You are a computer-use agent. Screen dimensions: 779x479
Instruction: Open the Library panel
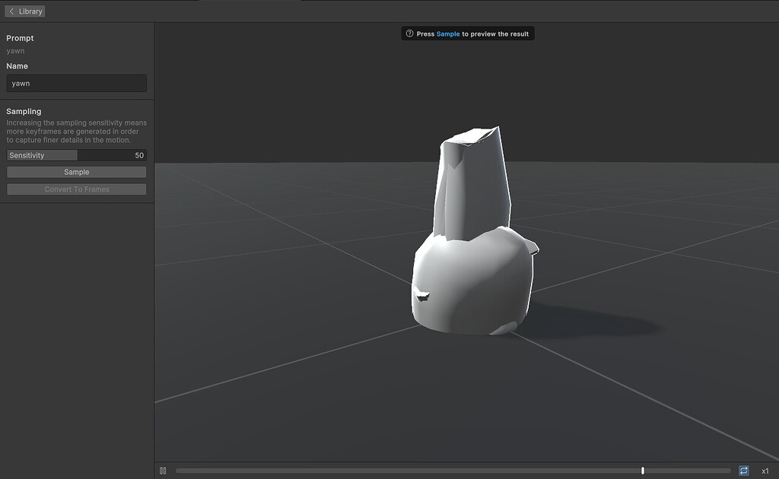click(x=25, y=11)
